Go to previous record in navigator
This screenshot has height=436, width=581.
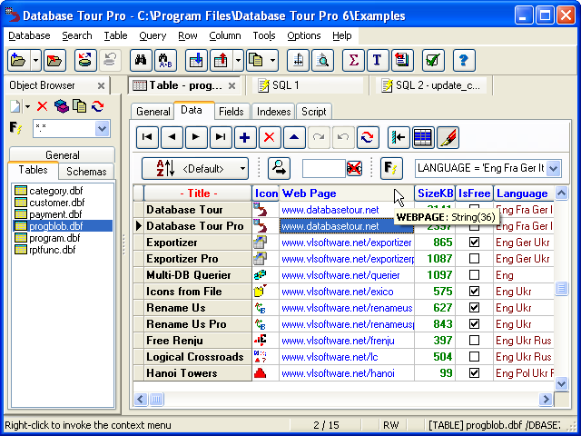point(172,137)
